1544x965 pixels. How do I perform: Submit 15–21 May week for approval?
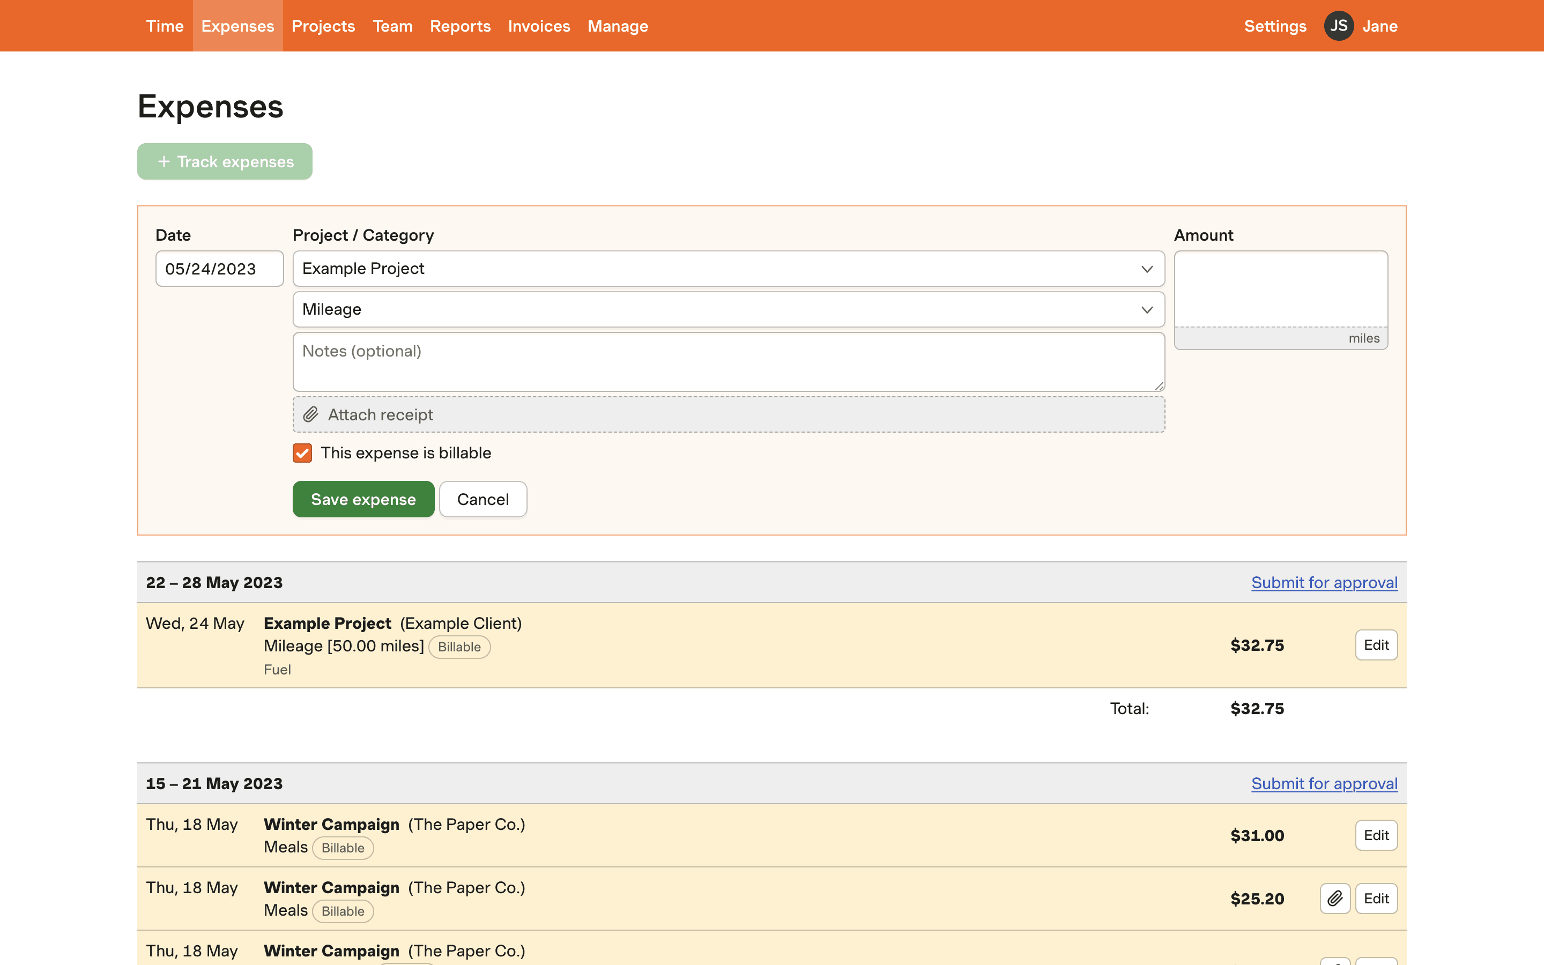pos(1324,784)
